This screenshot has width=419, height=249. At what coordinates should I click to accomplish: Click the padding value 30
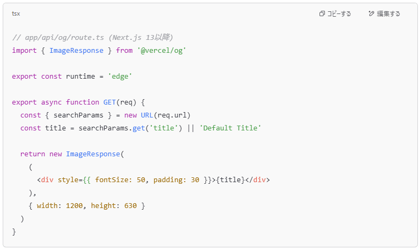pos(195,180)
